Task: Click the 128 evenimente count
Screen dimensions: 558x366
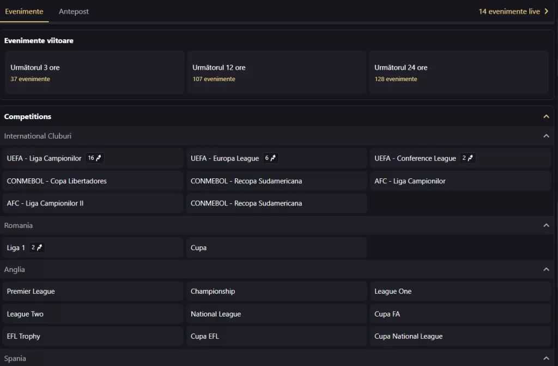Action: click(396, 79)
